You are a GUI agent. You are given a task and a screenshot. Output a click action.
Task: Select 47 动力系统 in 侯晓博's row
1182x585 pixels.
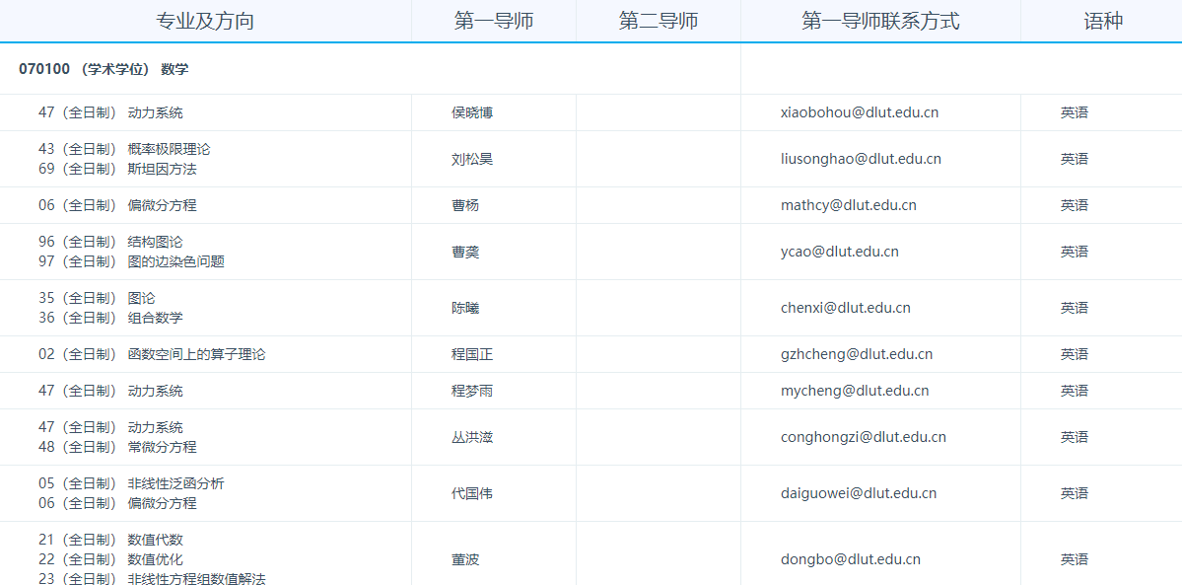(110, 113)
